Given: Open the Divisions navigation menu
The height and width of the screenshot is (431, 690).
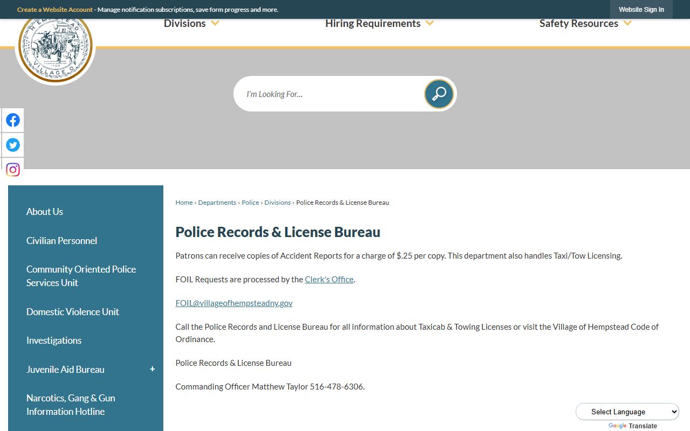Looking at the screenshot, I should point(185,23).
